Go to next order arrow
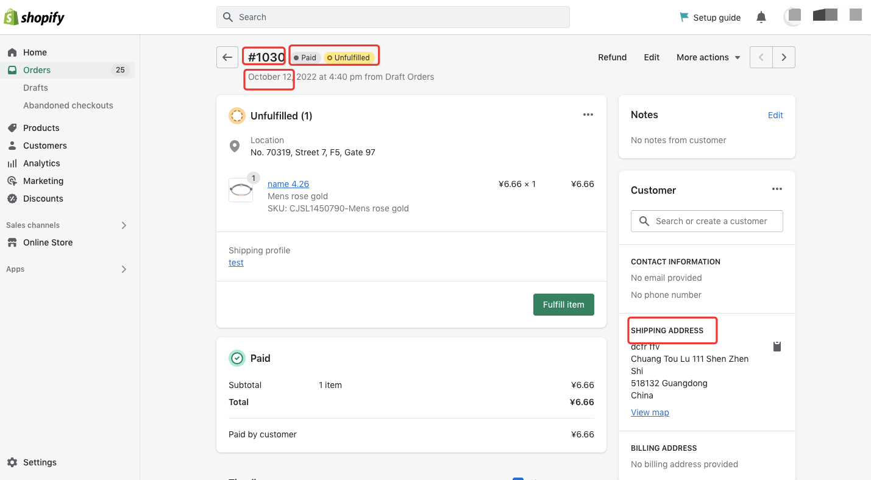The height and width of the screenshot is (480, 871). click(784, 57)
